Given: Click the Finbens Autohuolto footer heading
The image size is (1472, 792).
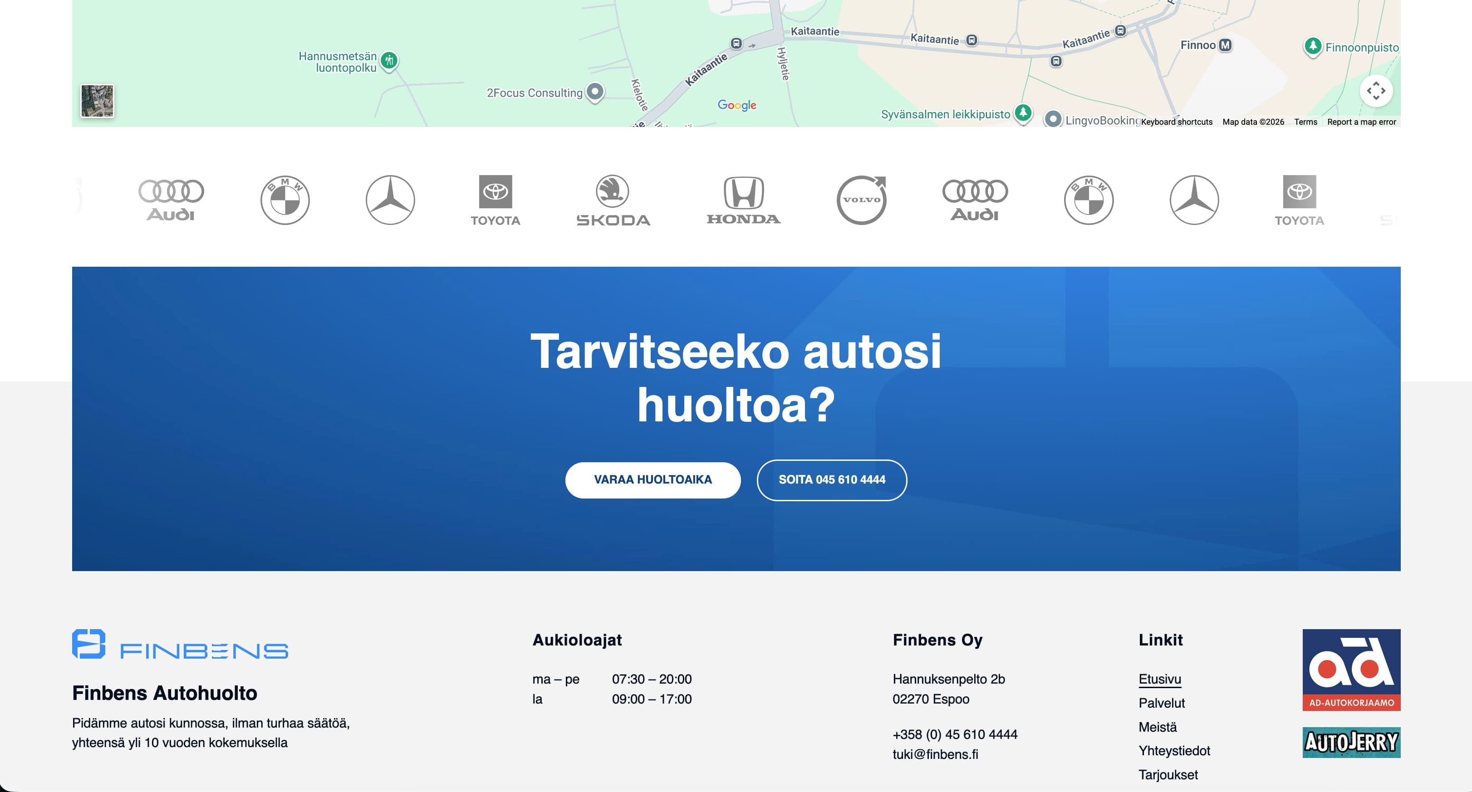Looking at the screenshot, I should click(165, 693).
